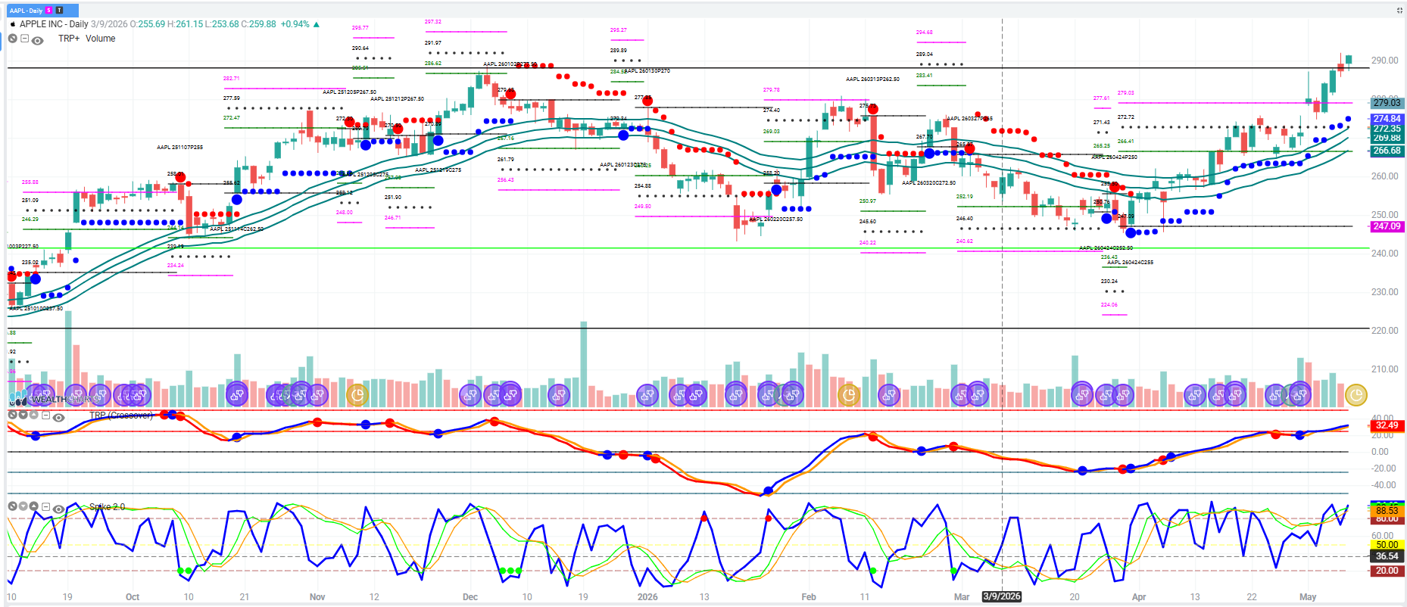Move TRP (Crossover) pane down
The image size is (1407, 607).
tap(23, 415)
